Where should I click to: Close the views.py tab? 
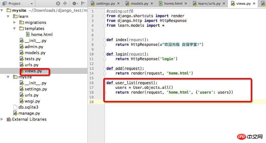(254, 4)
